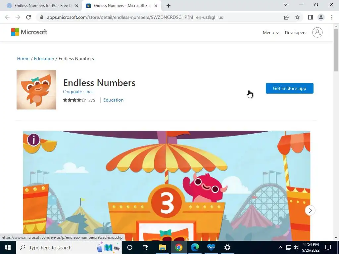The image size is (339, 254).
Task: Open the Education category link
Action: 113,100
